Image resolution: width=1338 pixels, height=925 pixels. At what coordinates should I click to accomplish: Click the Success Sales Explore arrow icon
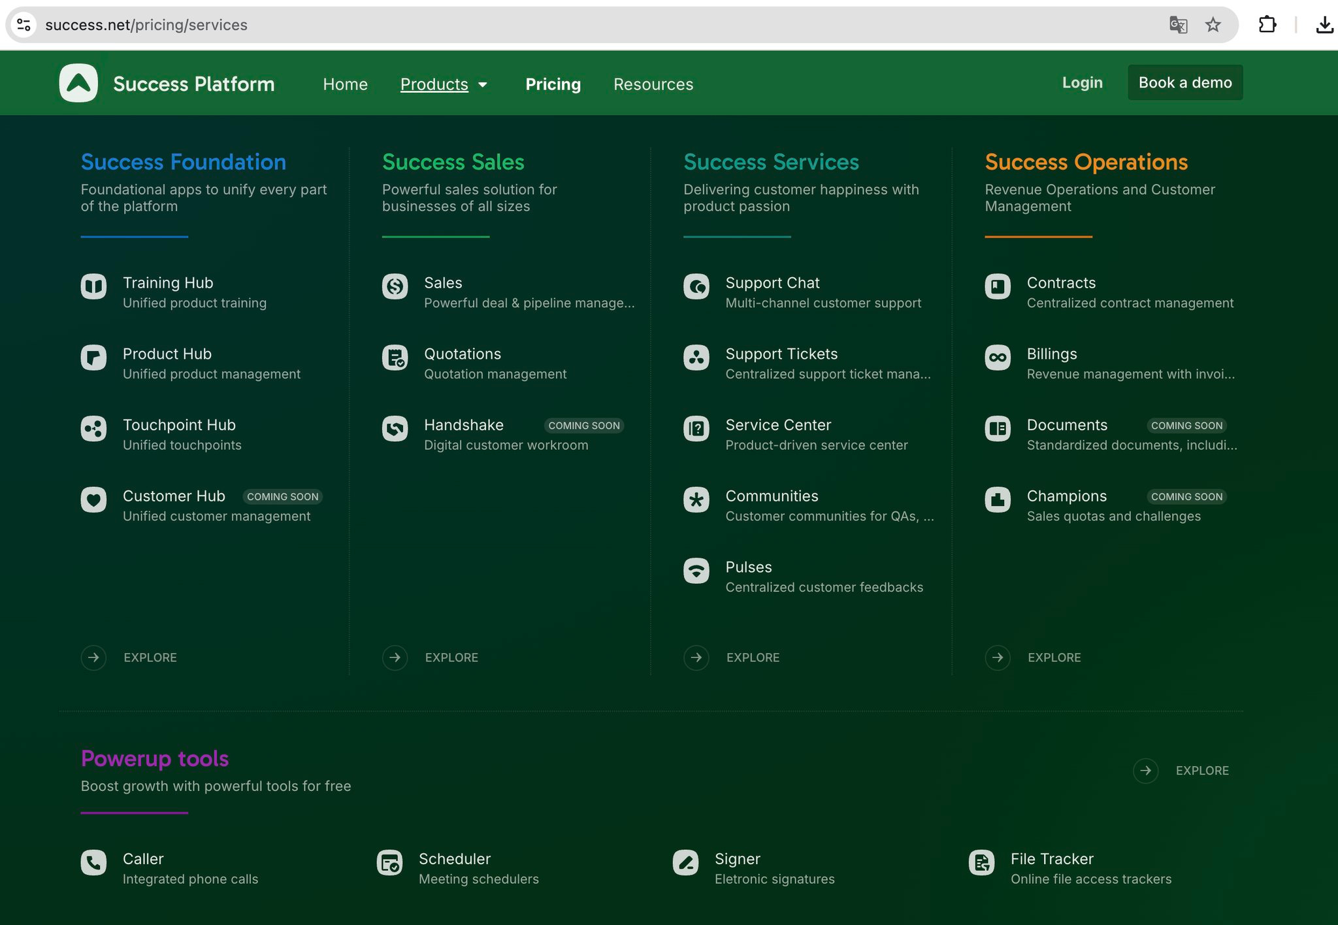click(395, 657)
